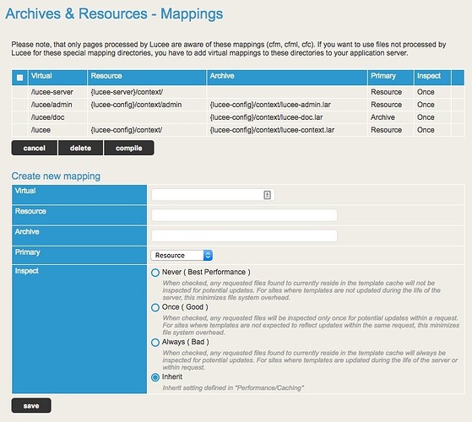Toggle the select-all checkbox in table header
The width and height of the screenshot is (472, 422).
pyautogui.click(x=20, y=78)
